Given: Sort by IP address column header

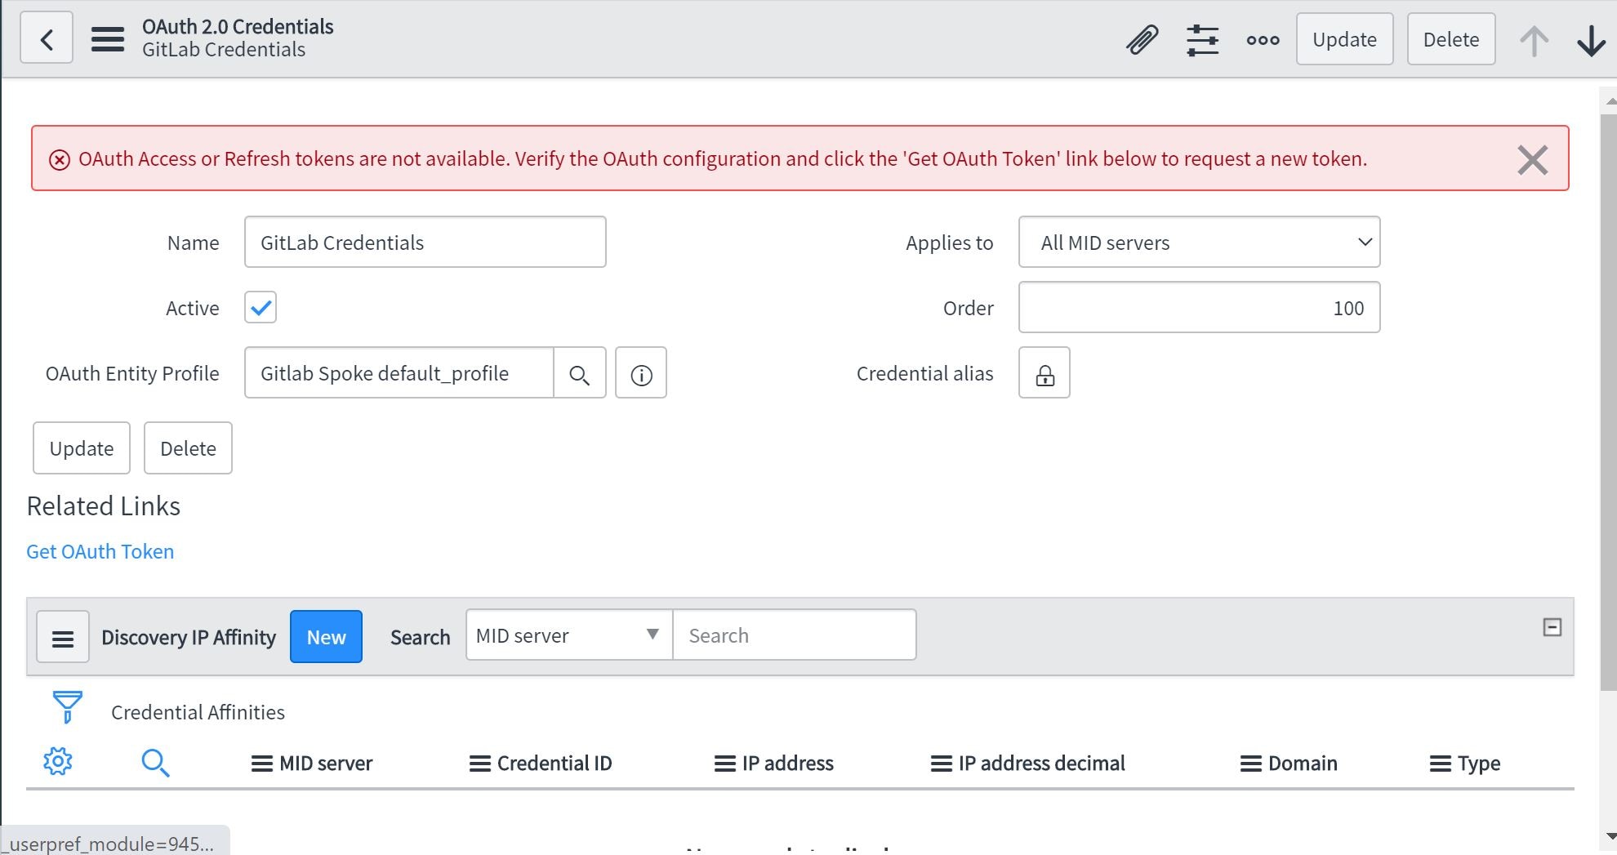Looking at the screenshot, I should click(788, 764).
